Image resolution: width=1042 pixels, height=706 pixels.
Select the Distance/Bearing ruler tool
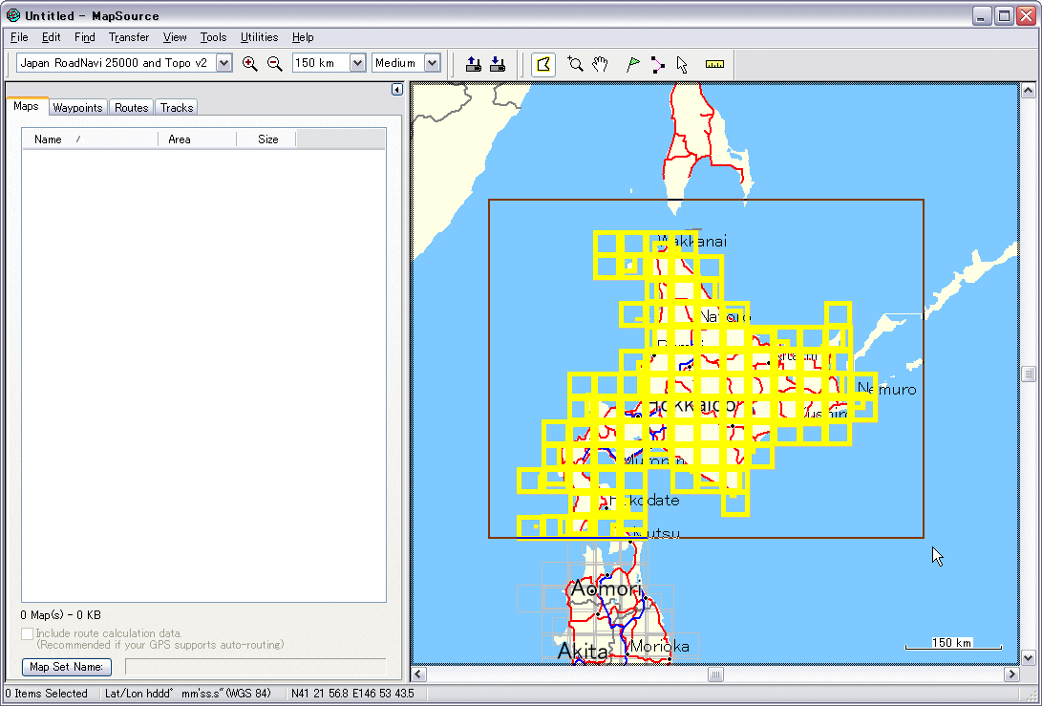[x=714, y=64]
